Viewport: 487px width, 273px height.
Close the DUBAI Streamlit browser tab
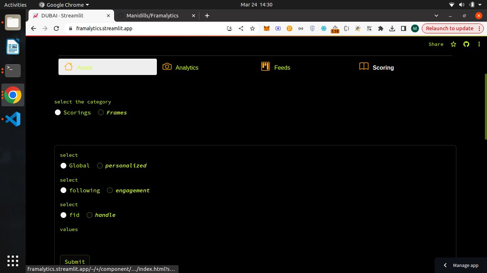[x=108, y=16]
